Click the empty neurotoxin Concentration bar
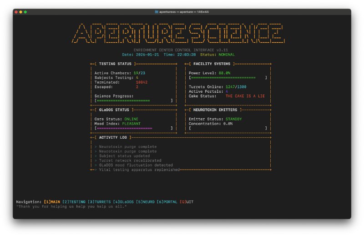The width and height of the screenshot is (364, 236). tap(228, 128)
